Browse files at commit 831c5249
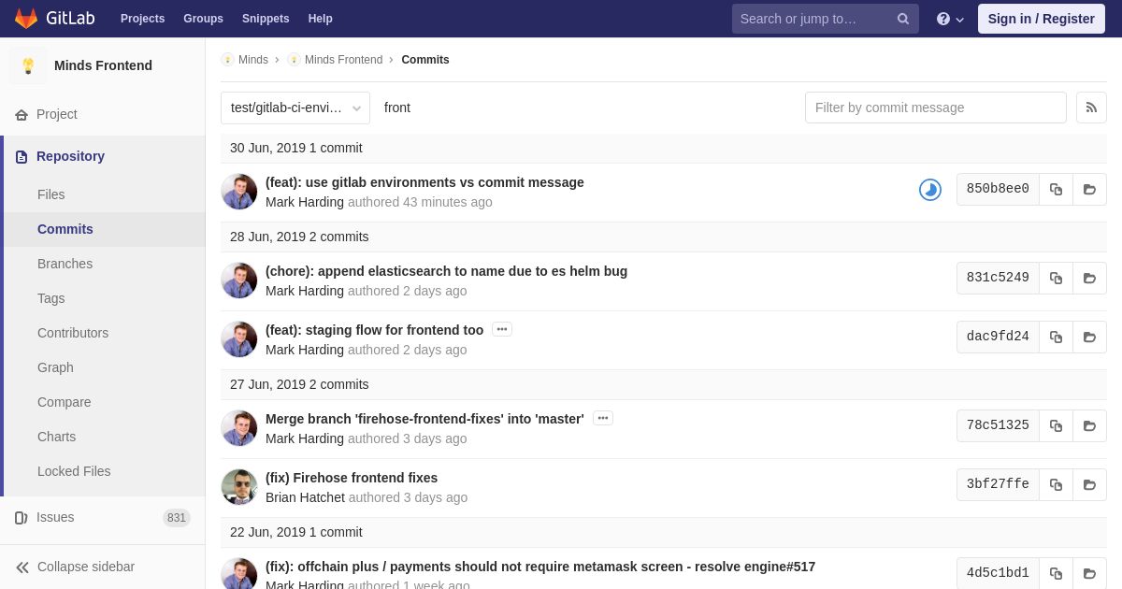Image resolution: width=1122 pixels, height=589 pixels. coord(1089,278)
